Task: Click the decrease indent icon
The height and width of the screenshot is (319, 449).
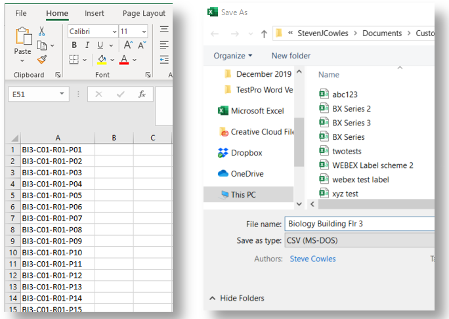Action: coord(164,60)
